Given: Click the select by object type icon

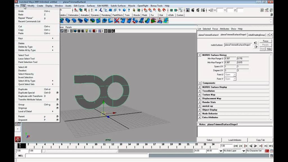Looking at the screenshot, I should (x=81, y=10).
